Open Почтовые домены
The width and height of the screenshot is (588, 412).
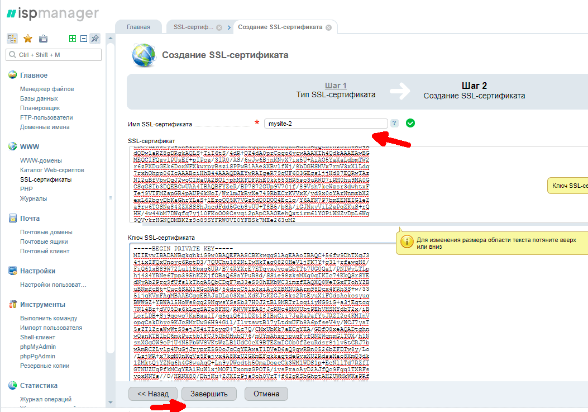coord(46,232)
